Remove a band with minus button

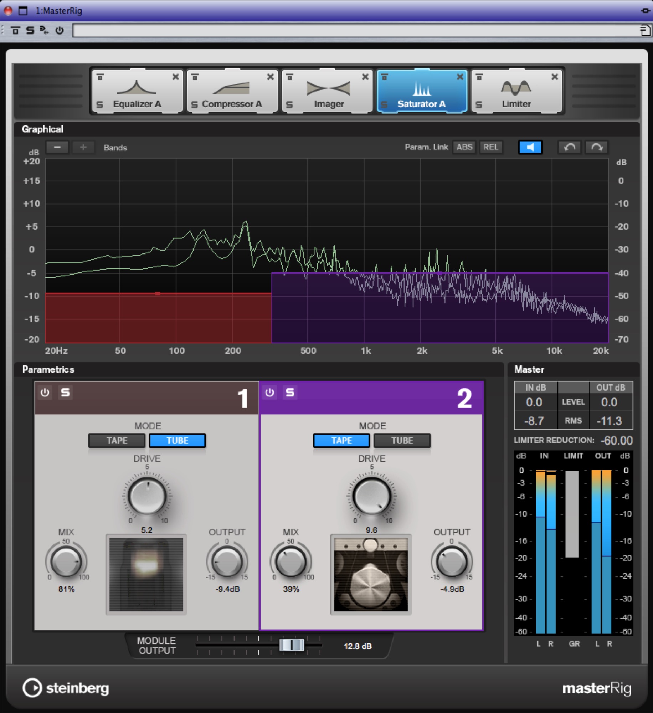[57, 147]
